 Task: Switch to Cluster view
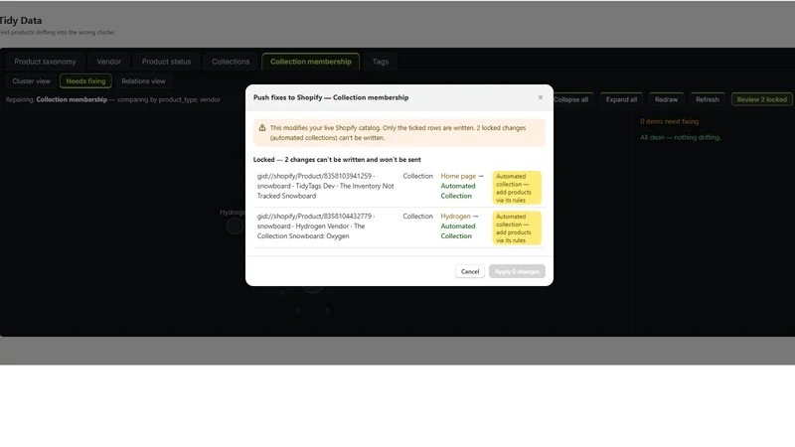click(x=32, y=81)
